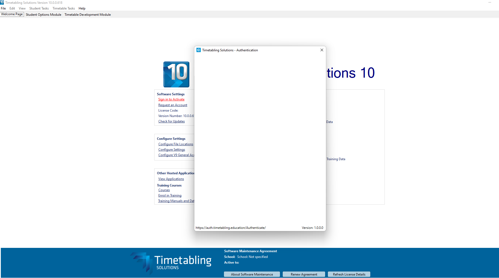Click the Version: 1.0.0.0 label
This screenshot has height=278, width=499.
tap(312, 228)
